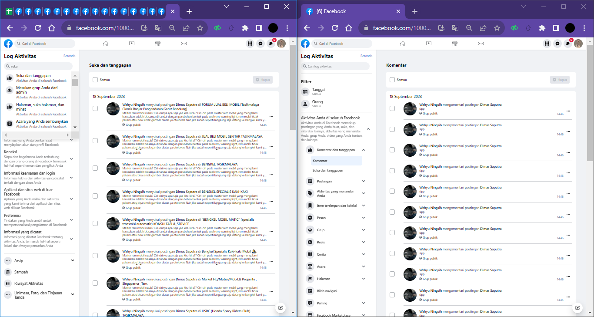The width and height of the screenshot is (594, 317).
Task: Go to browser home in right window
Action: point(348,28)
